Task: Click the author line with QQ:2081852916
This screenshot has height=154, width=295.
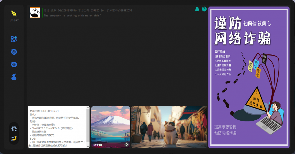Action: 88,10
